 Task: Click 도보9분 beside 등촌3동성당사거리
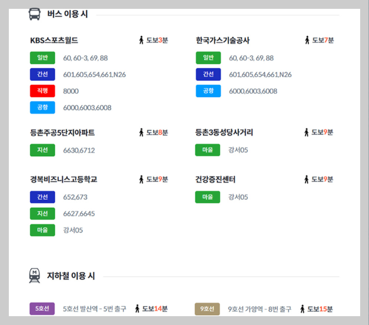point(322,132)
